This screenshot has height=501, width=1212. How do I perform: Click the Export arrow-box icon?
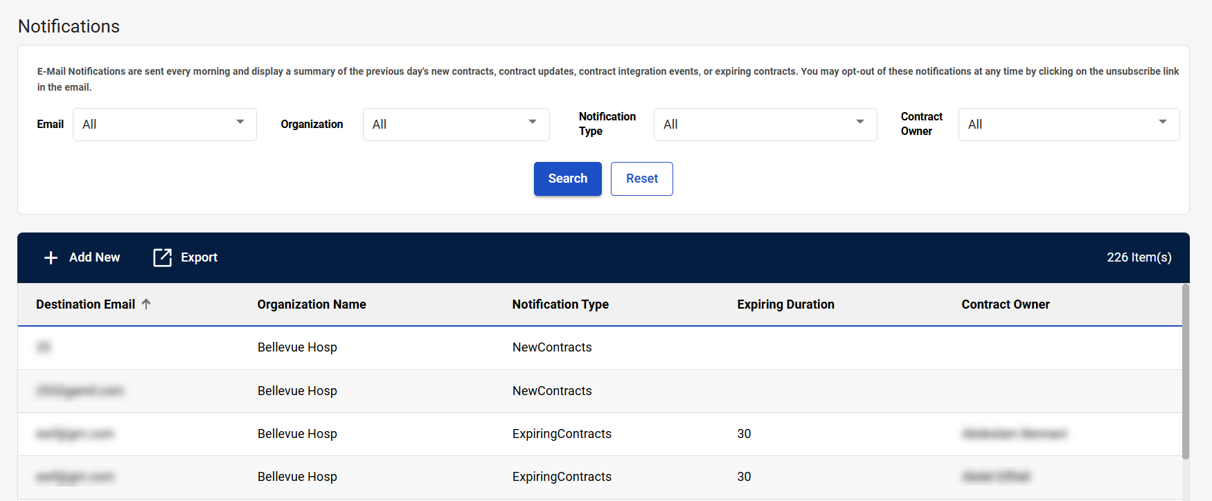(x=162, y=257)
